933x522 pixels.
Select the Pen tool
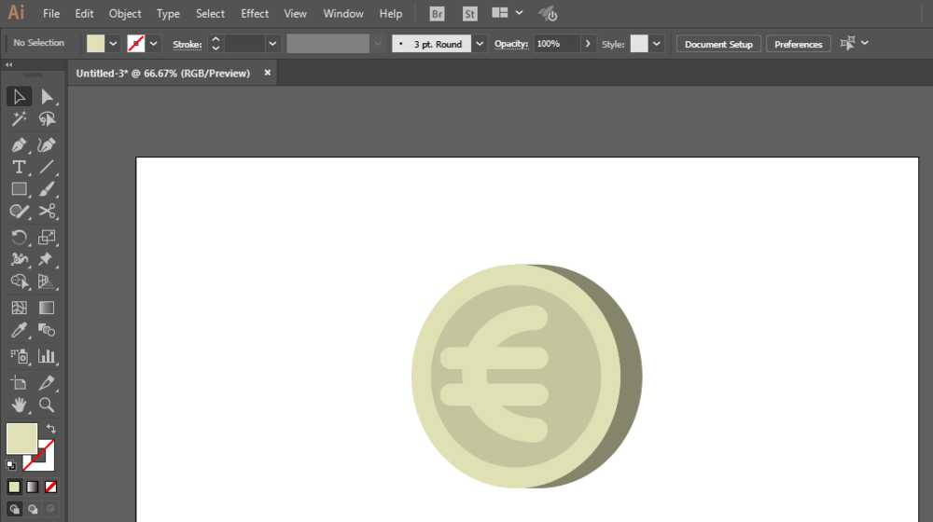click(19, 145)
